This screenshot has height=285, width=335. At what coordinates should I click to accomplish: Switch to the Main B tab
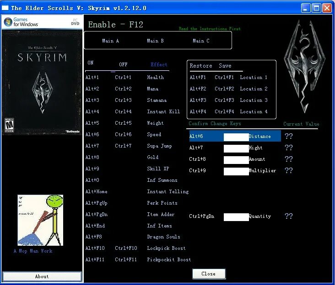(x=155, y=41)
